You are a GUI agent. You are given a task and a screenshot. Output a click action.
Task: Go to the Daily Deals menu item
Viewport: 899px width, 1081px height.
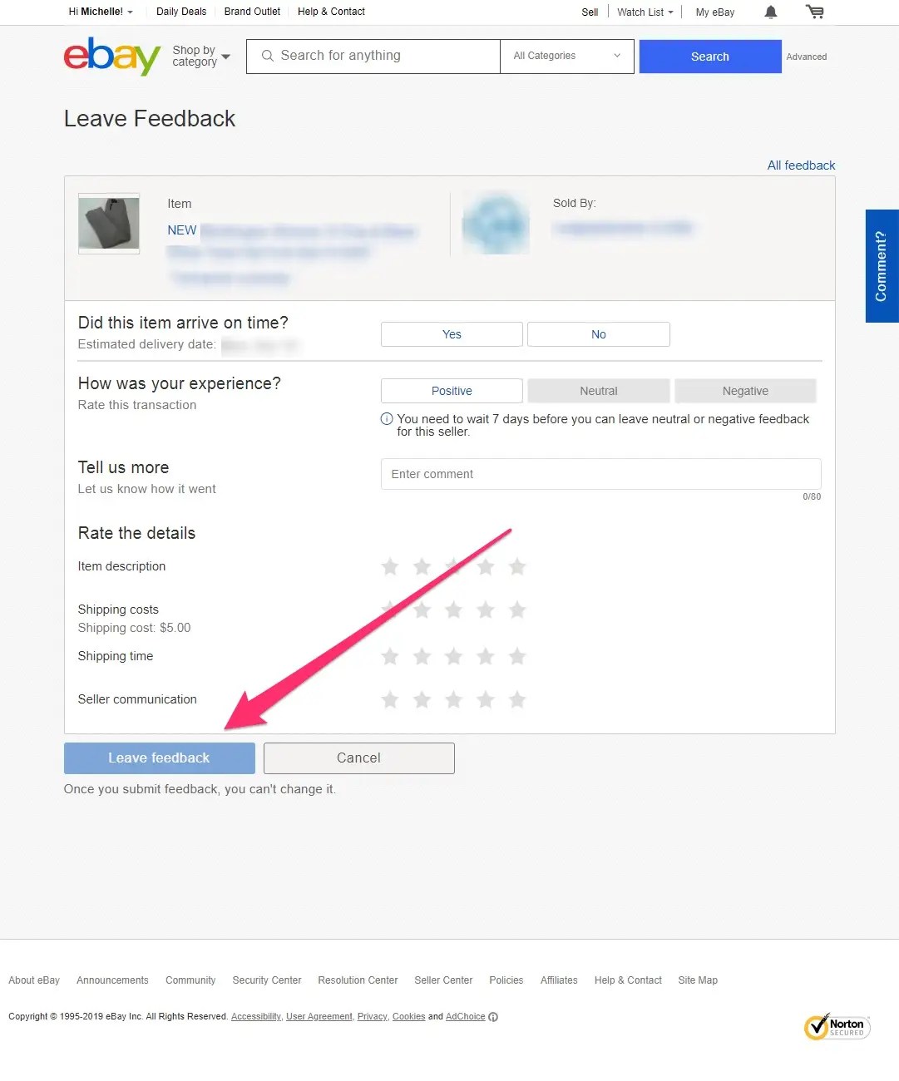pyautogui.click(x=181, y=12)
